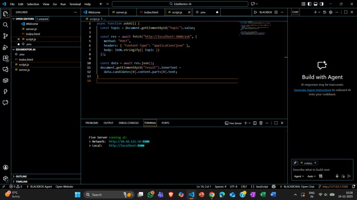Select server.js in the EDUMENTOR-AI folder tree
357x200 pixels.
tap(24, 70)
